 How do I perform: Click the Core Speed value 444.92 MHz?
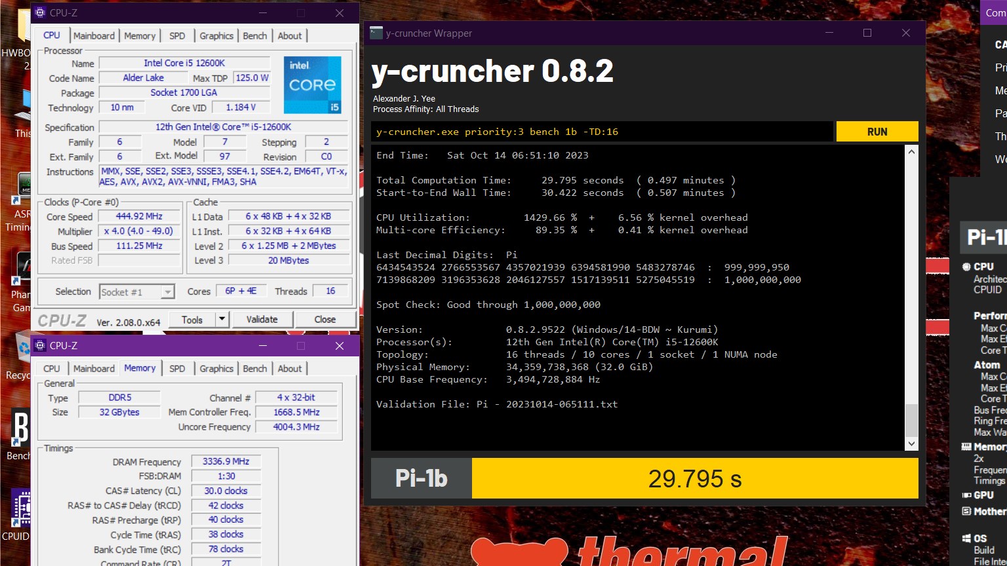[139, 216]
